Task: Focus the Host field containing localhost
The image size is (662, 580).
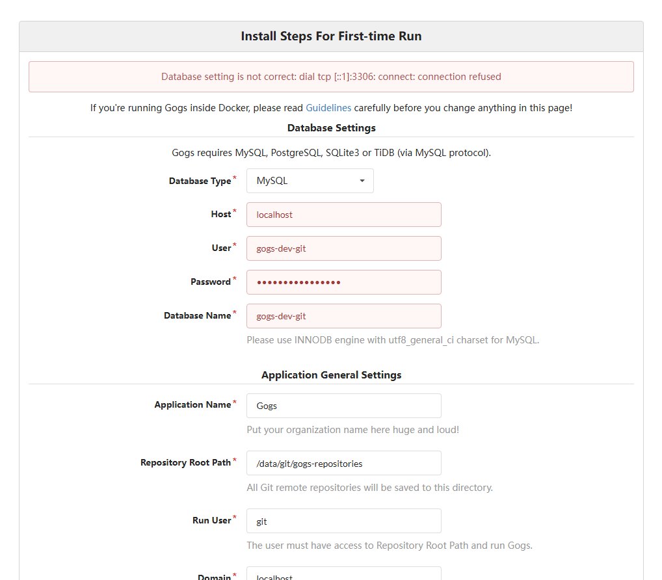Action: (x=343, y=215)
